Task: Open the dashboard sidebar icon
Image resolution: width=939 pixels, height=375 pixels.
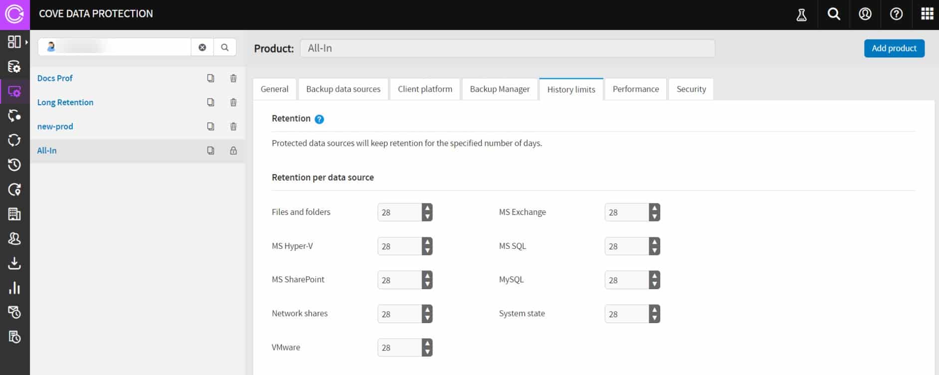Action: tap(13, 42)
